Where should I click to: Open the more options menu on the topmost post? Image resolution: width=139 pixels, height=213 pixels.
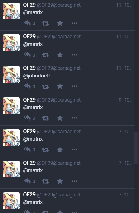[x=74, y=23]
